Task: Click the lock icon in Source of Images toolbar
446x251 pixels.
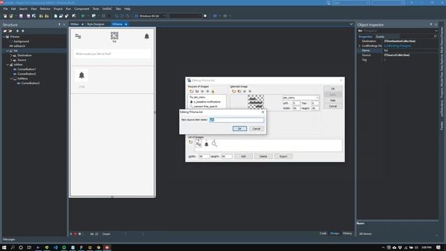Action: (213, 91)
